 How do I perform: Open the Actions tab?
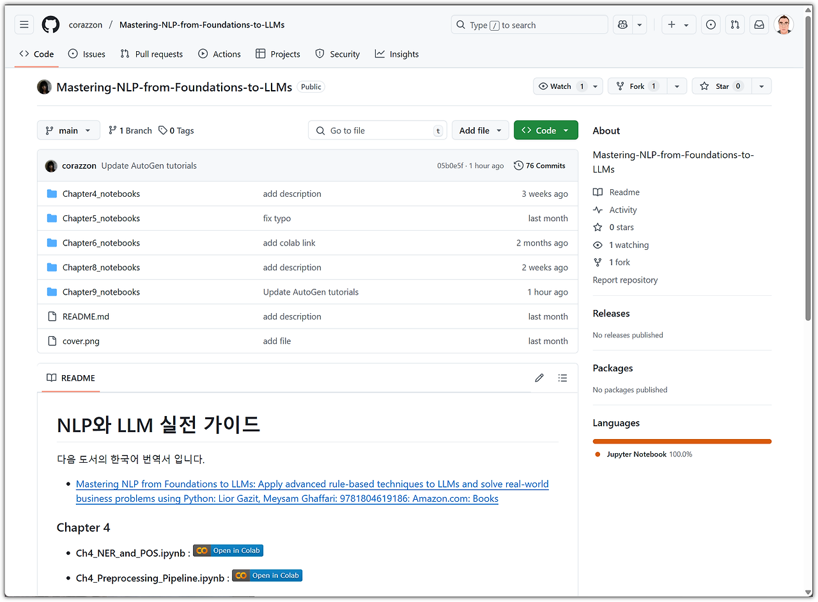(220, 54)
